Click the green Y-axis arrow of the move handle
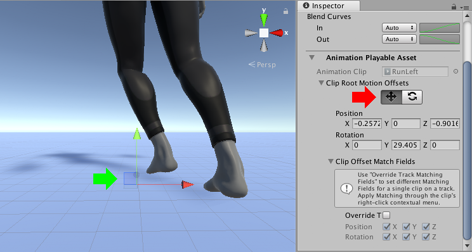 pyautogui.click(x=137, y=134)
